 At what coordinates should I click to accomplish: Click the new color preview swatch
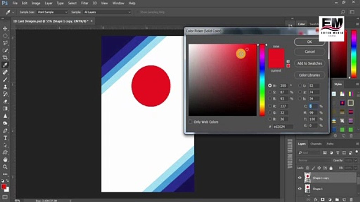pos(276,54)
